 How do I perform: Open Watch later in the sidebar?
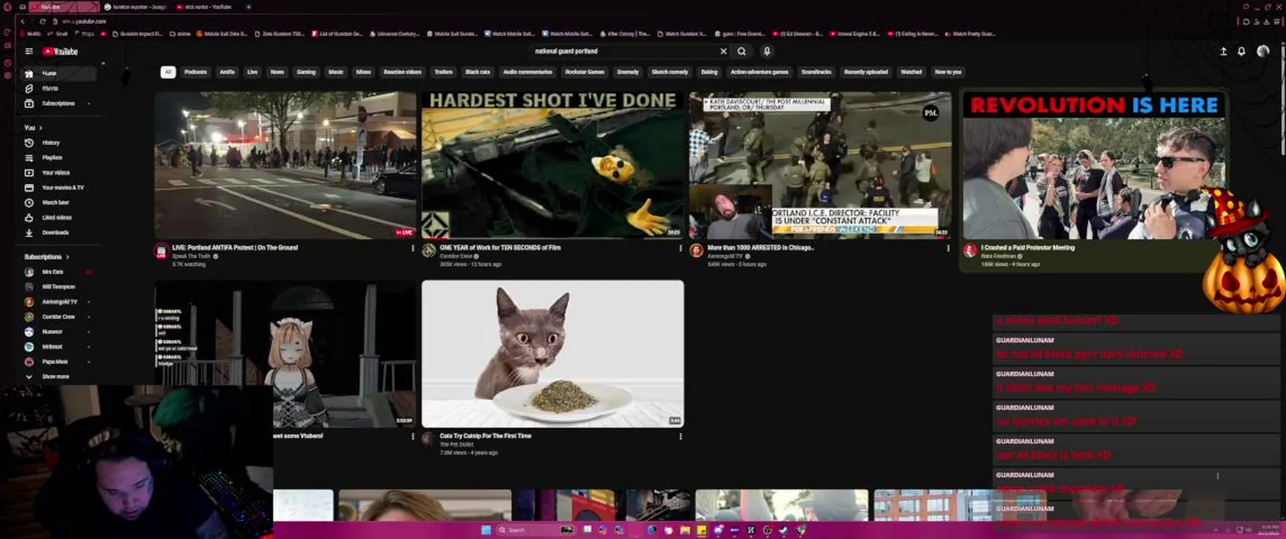(58, 202)
